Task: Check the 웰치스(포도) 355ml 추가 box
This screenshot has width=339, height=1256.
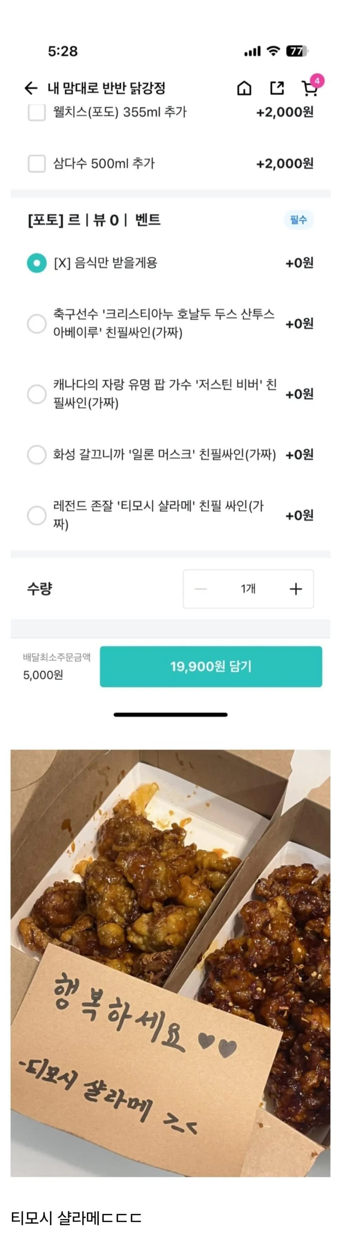Action: [x=36, y=112]
